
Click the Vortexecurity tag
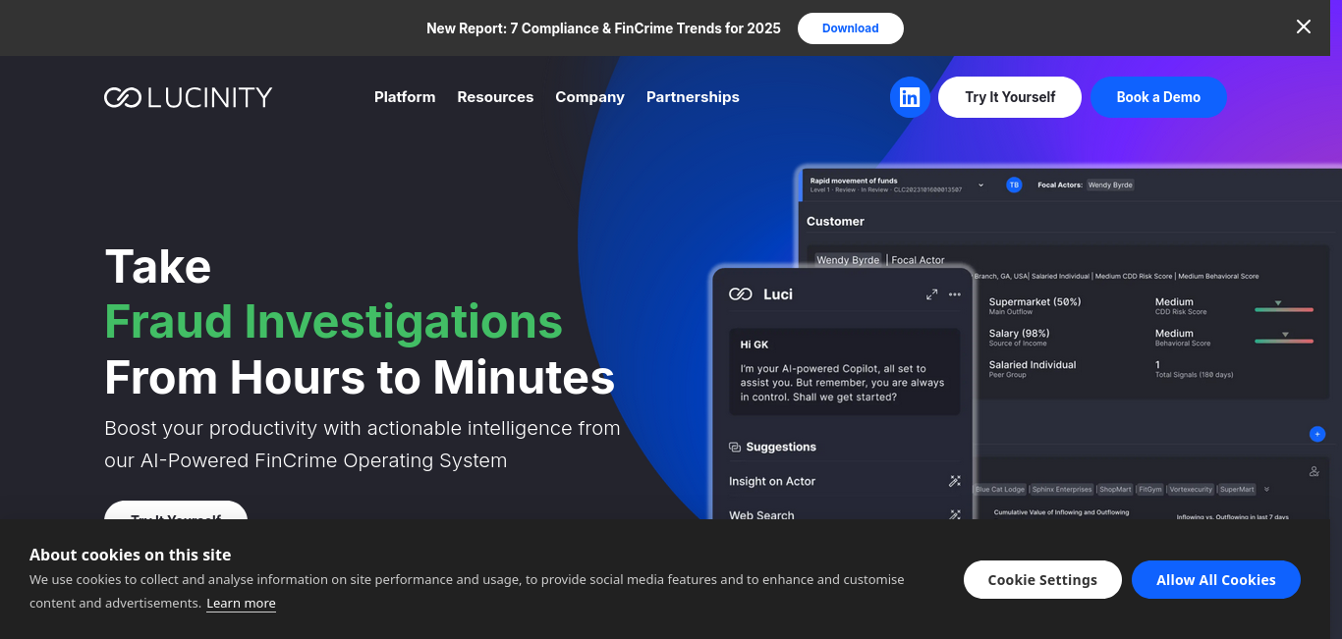pyautogui.click(x=1191, y=489)
